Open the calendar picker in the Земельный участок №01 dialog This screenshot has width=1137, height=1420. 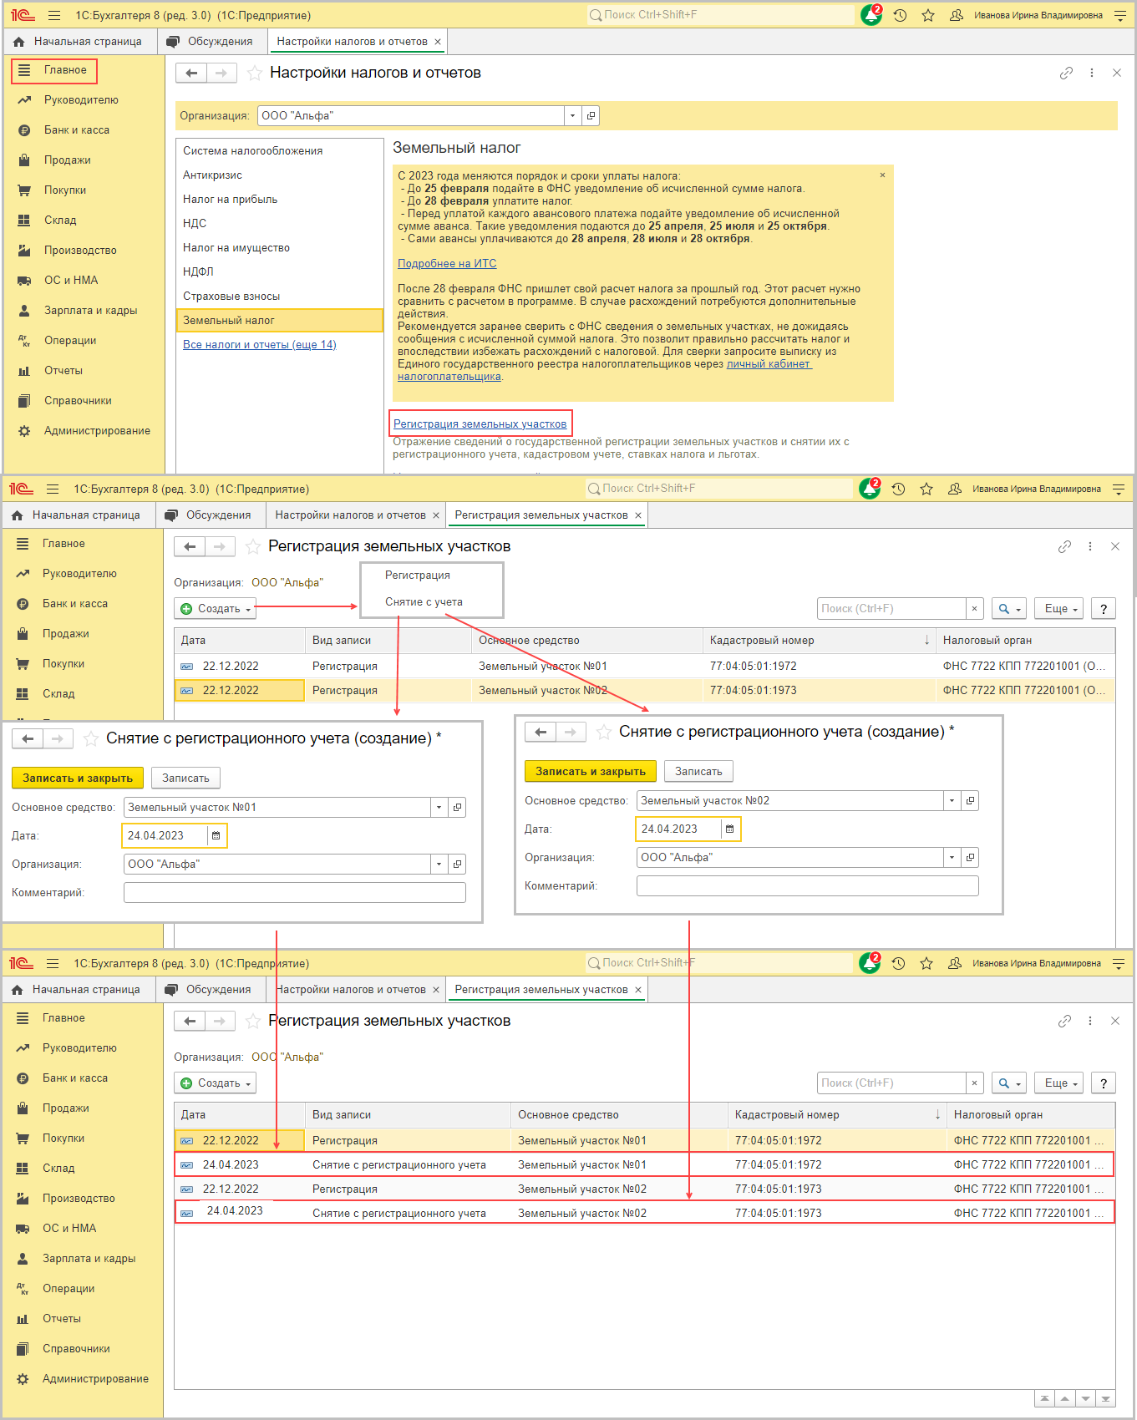[216, 836]
